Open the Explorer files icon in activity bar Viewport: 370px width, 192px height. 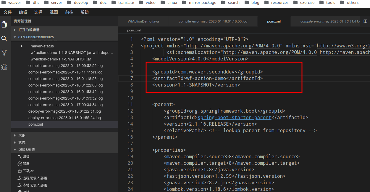coord(4,24)
